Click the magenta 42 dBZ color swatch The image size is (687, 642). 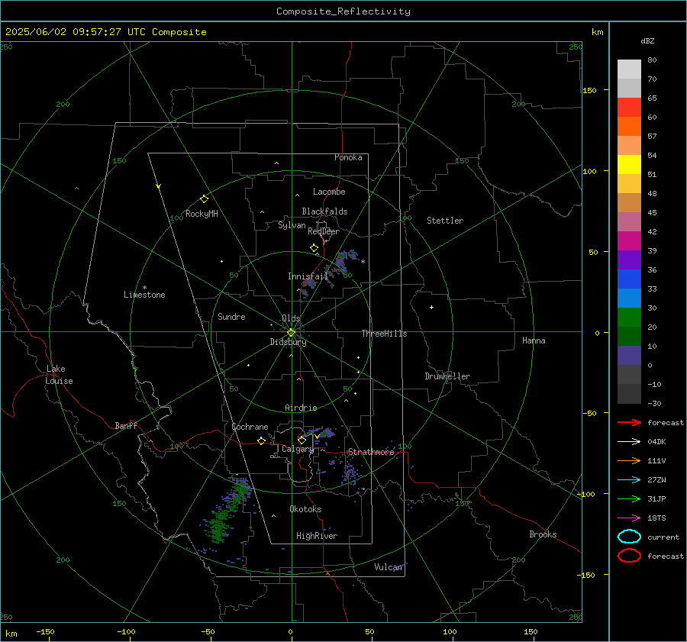(x=629, y=240)
